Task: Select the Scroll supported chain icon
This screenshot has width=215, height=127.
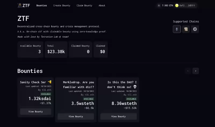Action: (x=186, y=29)
